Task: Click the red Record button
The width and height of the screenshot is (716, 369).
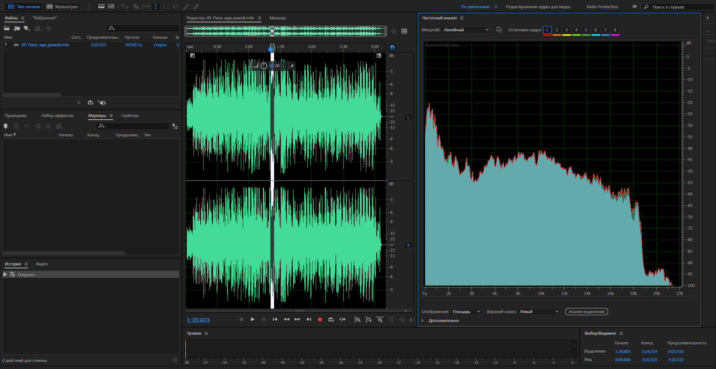Action: click(x=320, y=319)
